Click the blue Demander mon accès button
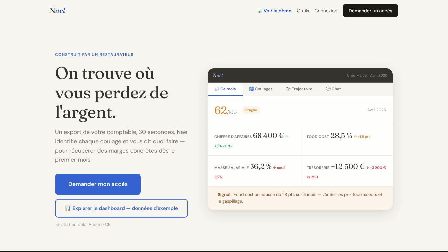Image resolution: width=448 pixels, height=252 pixels. tap(98, 184)
